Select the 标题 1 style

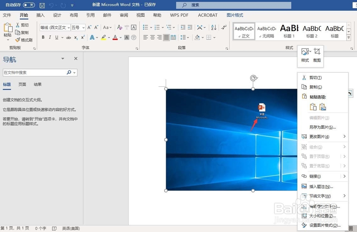point(289,31)
